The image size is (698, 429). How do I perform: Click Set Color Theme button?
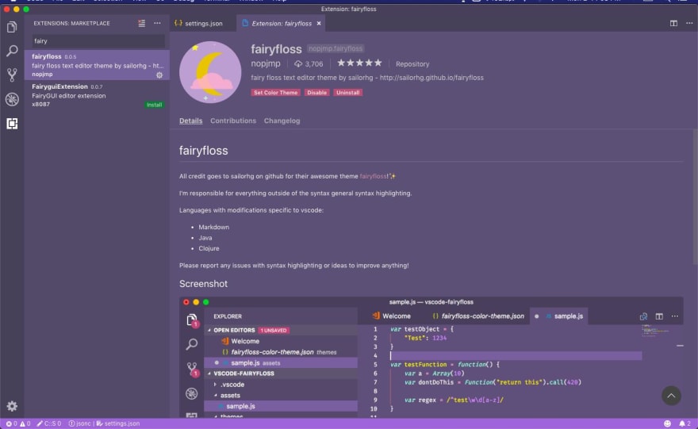point(275,93)
